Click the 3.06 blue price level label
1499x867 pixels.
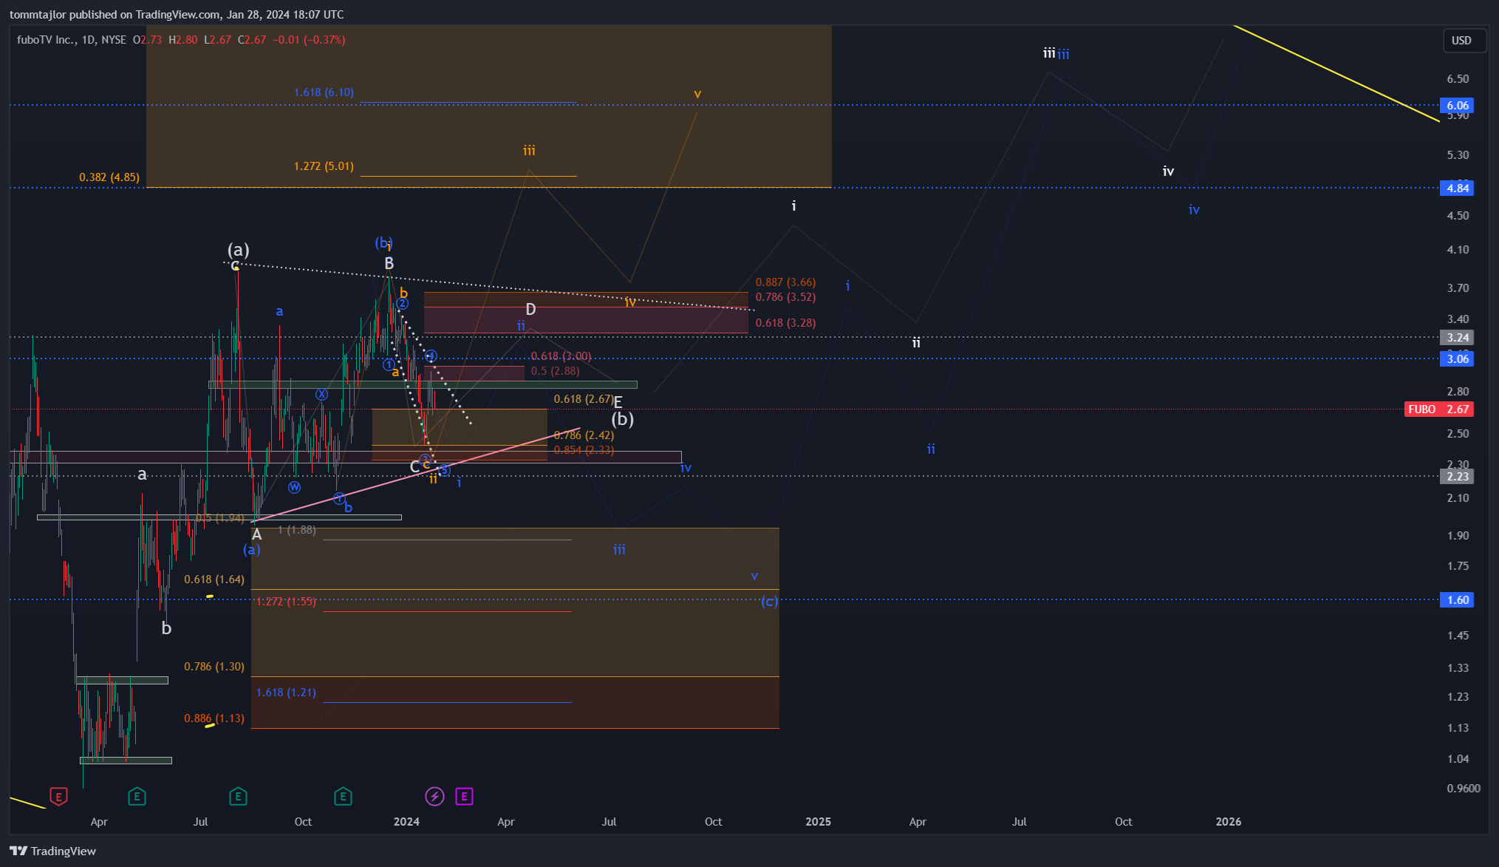click(1457, 358)
